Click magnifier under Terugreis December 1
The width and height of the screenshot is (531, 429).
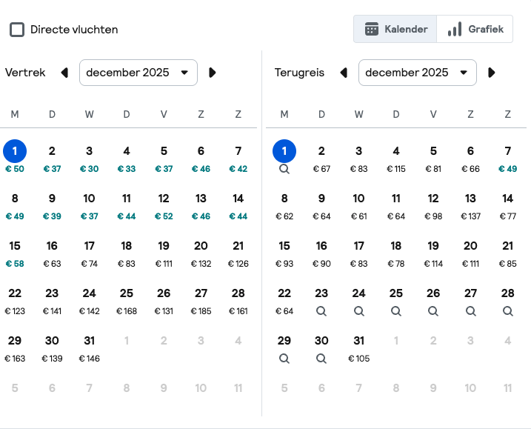[284, 169]
